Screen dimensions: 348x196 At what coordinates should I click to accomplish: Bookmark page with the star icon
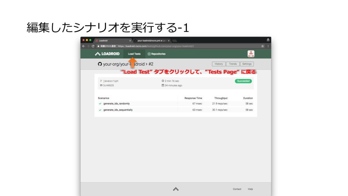[x=263, y=46]
